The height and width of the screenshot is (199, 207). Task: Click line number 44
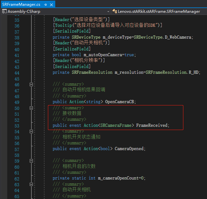17,73
